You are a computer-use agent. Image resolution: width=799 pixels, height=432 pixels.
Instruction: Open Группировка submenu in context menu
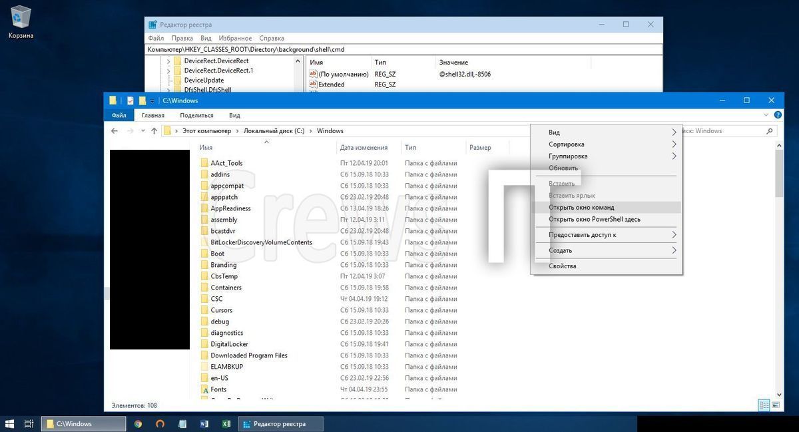pyautogui.click(x=606, y=156)
